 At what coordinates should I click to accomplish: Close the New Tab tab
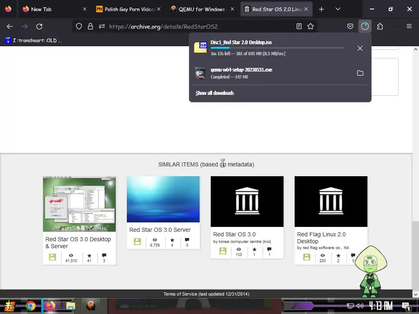(84, 9)
